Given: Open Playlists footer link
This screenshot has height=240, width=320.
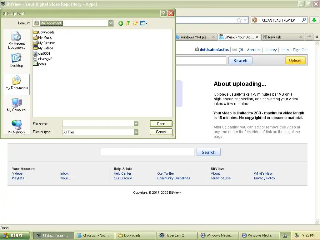Looking at the screenshot, I should 18,178.
